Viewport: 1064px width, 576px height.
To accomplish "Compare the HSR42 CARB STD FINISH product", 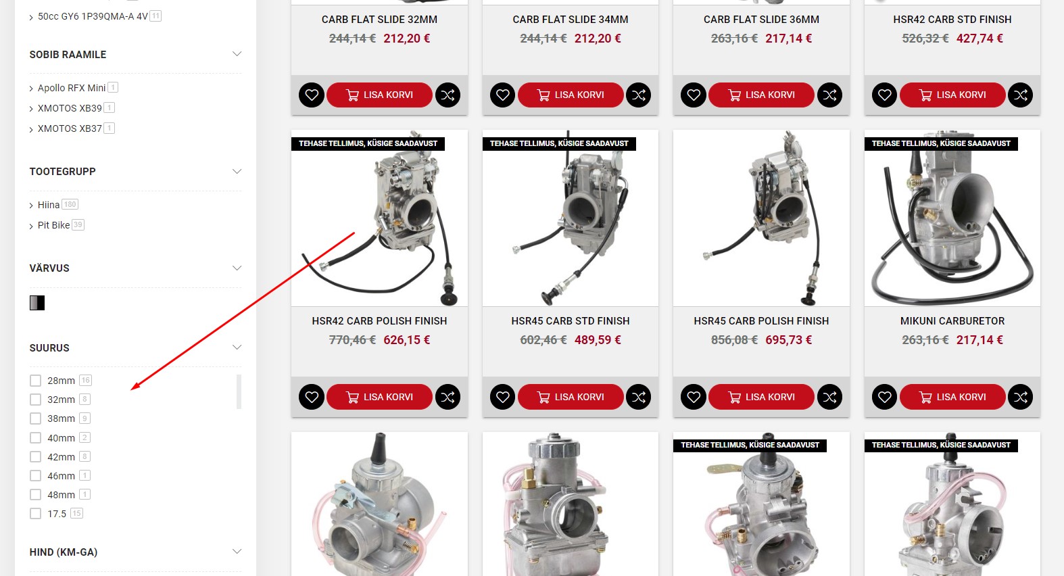I will tap(1021, 95).
